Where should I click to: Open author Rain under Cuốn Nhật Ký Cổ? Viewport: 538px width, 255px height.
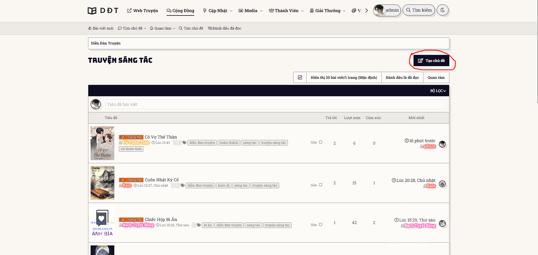point(127,185)
